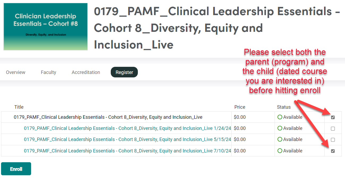Open the 5/15/24 course link
The width and height of the screenshot is (345, 180).
click(x=127, y=139)
